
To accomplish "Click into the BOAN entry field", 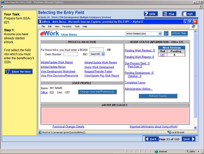I will pos(96,50).
